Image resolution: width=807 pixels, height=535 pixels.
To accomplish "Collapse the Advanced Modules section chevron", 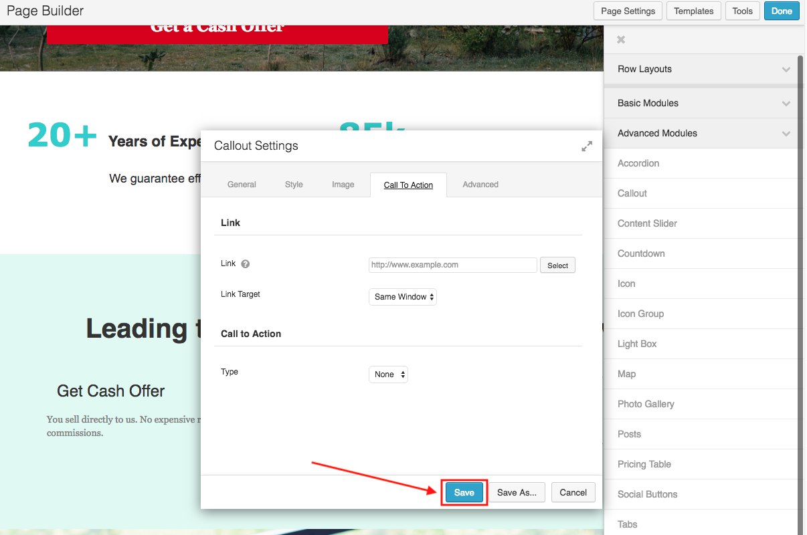I will pos(786,134).
